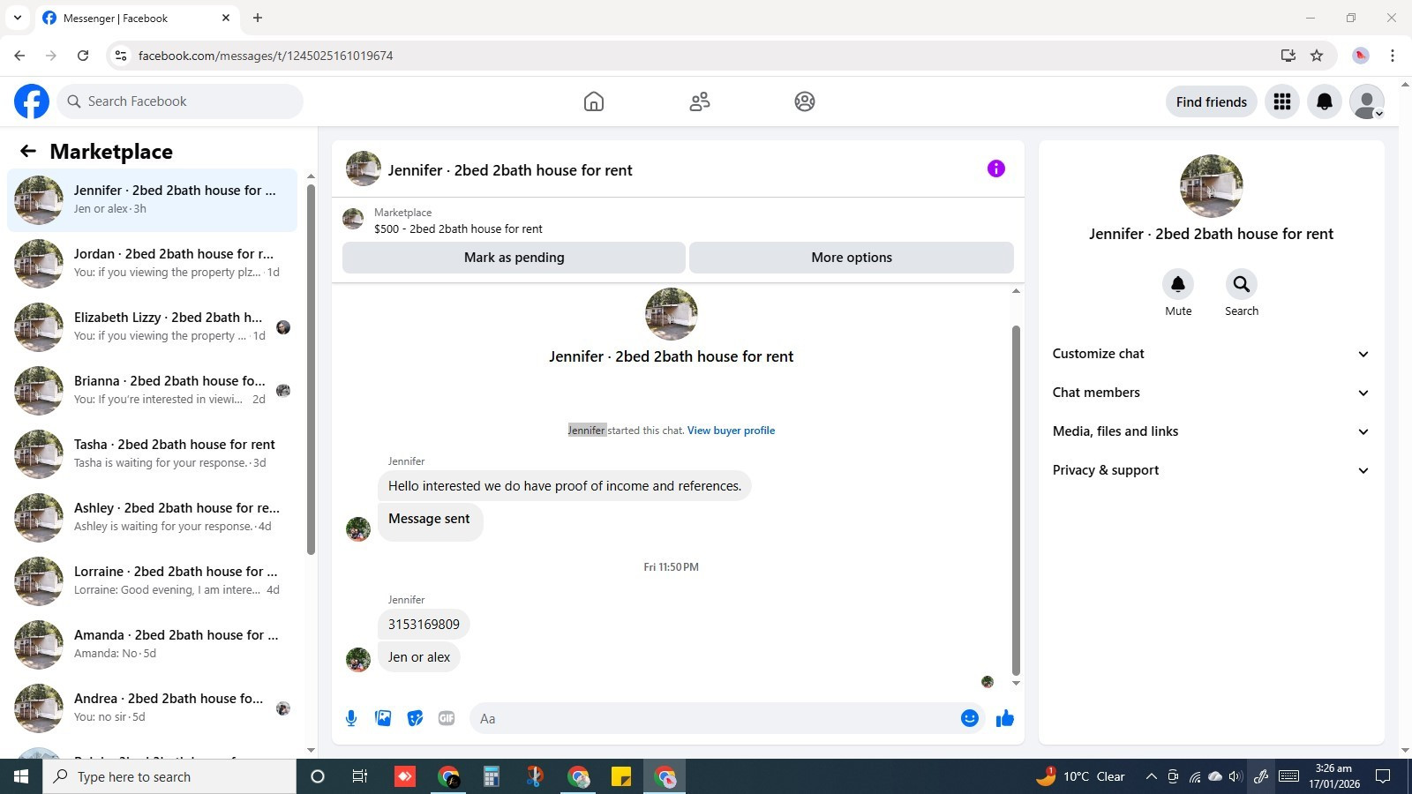The height and width of the screenshot is (794, 1412).
Task: Send a thumbs-up like
Action: point(1005,718)
